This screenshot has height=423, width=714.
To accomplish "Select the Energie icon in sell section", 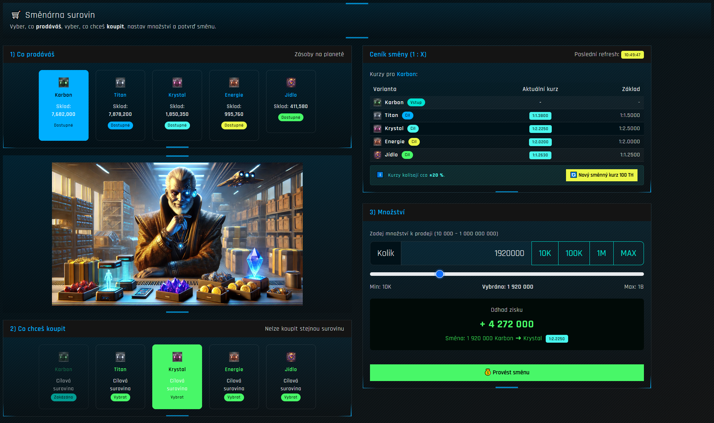I will click(234, 82).
